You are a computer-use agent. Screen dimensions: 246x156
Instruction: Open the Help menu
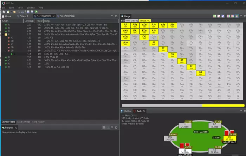point(41,8)
